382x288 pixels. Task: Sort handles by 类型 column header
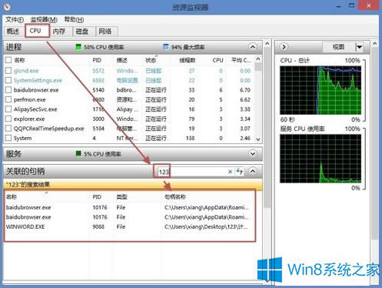pyautogui.click(x=121, y=197)
